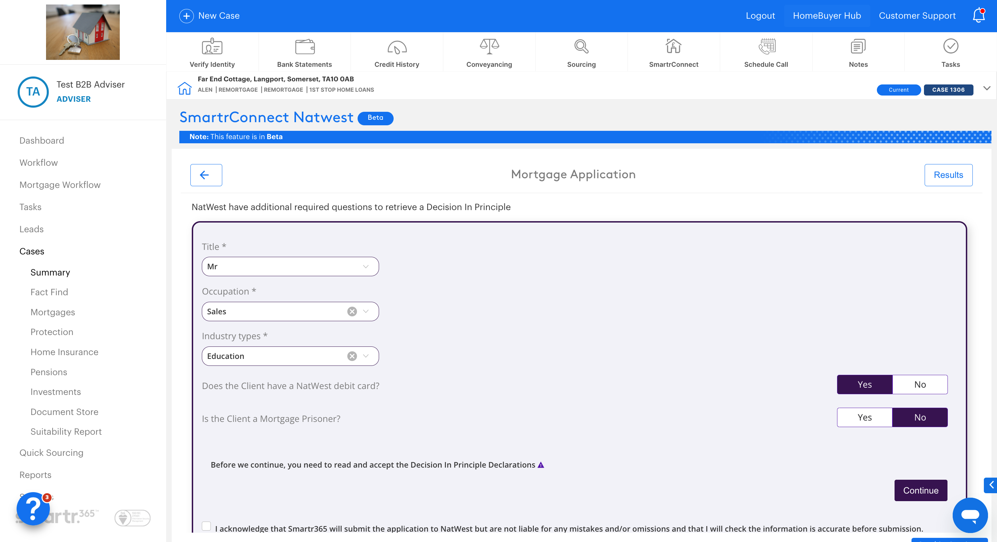Open Workflow in sidebar
The width and height of the screenshot is (997, 542).
(39, 162)
